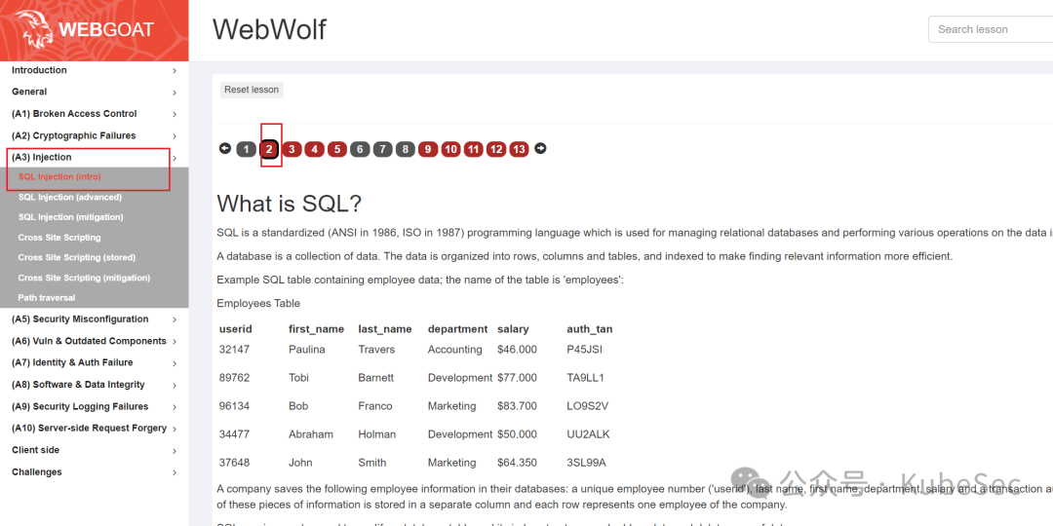The height and width of the screenshot is (526, 1053).
Task: Click the WebWolf page title
Action: pos(269,29)
